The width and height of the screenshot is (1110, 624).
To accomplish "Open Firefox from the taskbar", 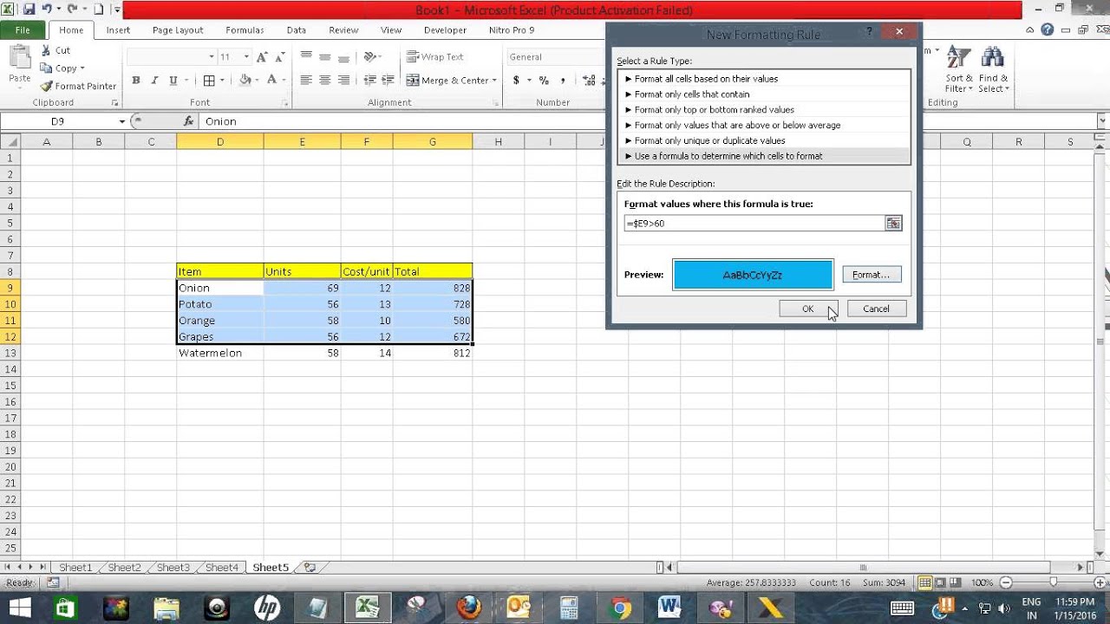I will 469,607.
